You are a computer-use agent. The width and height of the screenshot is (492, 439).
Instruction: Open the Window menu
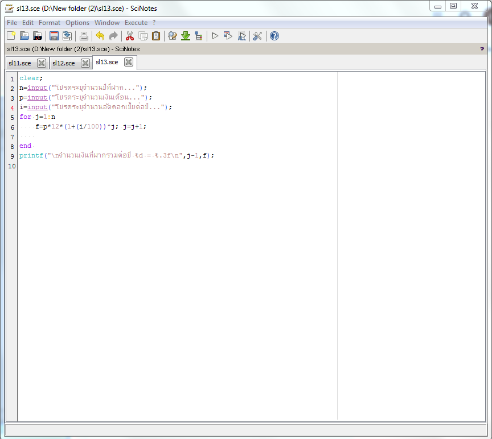coord(107,23)
